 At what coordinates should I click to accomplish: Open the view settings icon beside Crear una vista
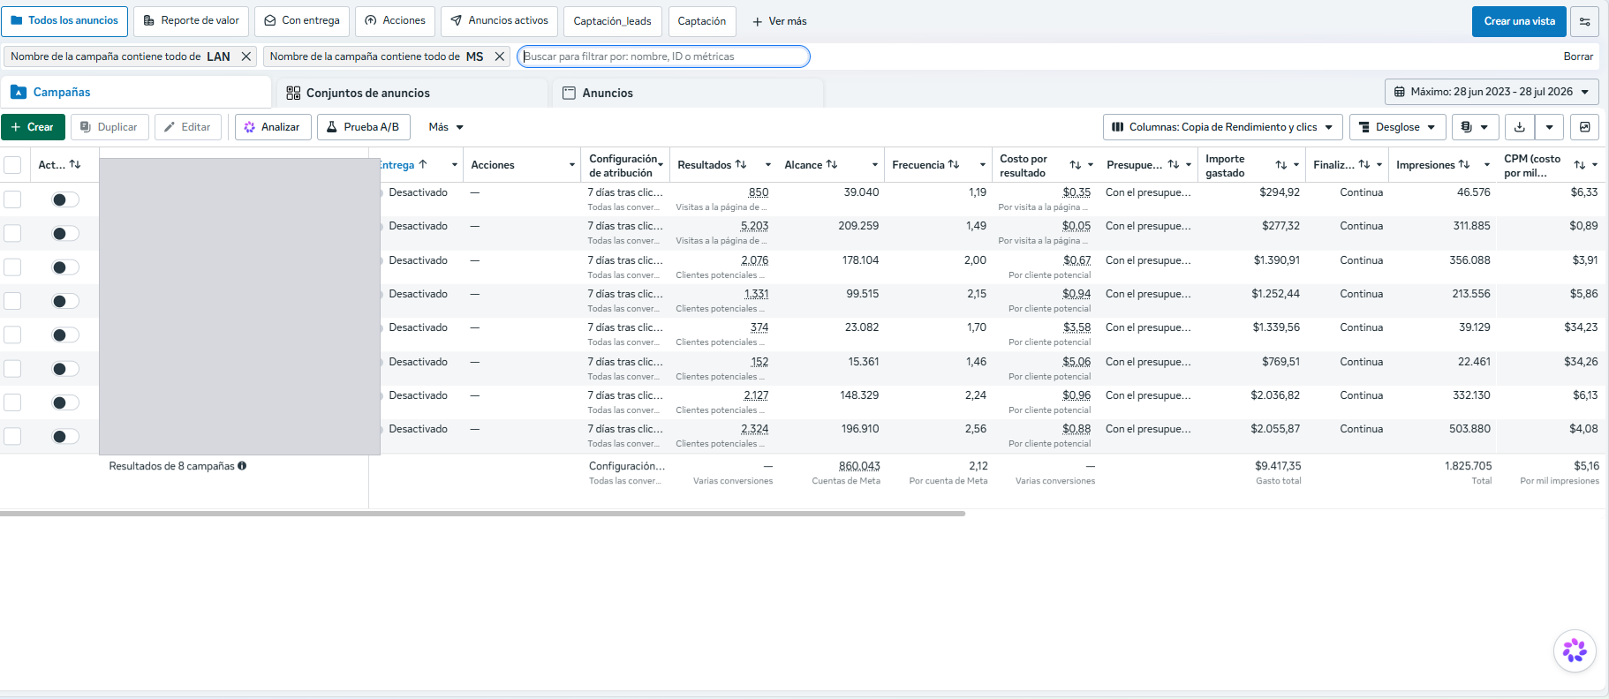point(1585,21)
